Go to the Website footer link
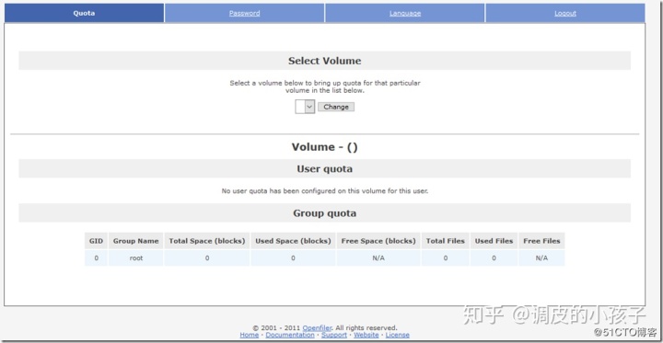The width and height of the screenshot is (663, 343). (366, 335)
